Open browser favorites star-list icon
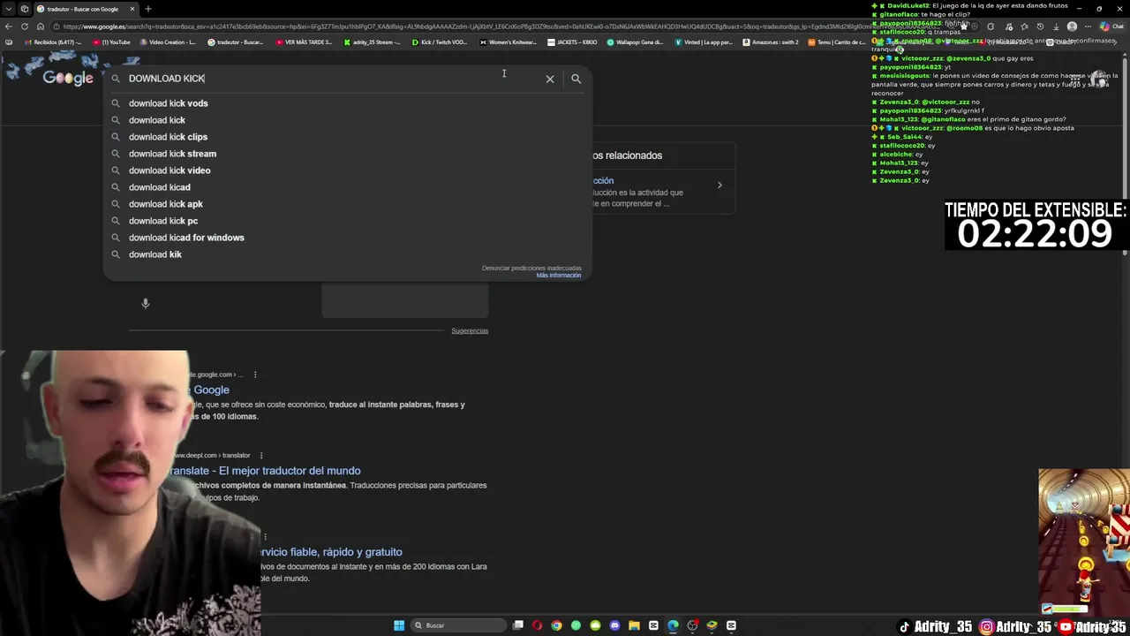The image size is (1130, 636). click(1024, 26)
